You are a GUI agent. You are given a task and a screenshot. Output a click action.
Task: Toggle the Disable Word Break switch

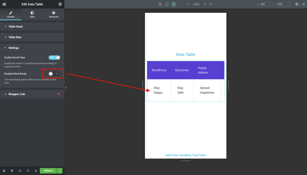click(54, 74)
